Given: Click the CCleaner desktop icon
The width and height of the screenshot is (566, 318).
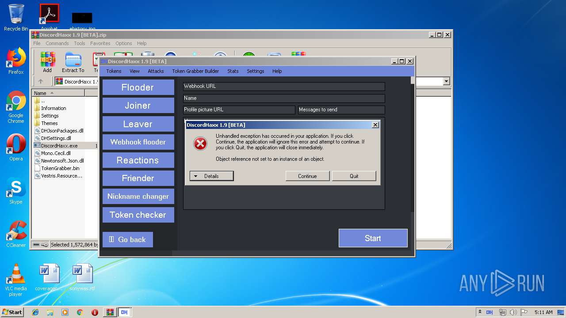Looking at the screenshot, I should point(16,234).
